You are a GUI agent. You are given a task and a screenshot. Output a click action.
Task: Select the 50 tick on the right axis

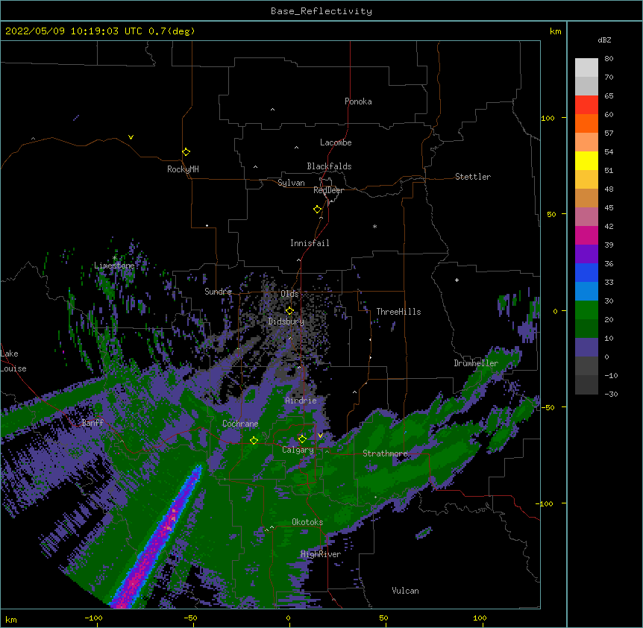point(551,214)
